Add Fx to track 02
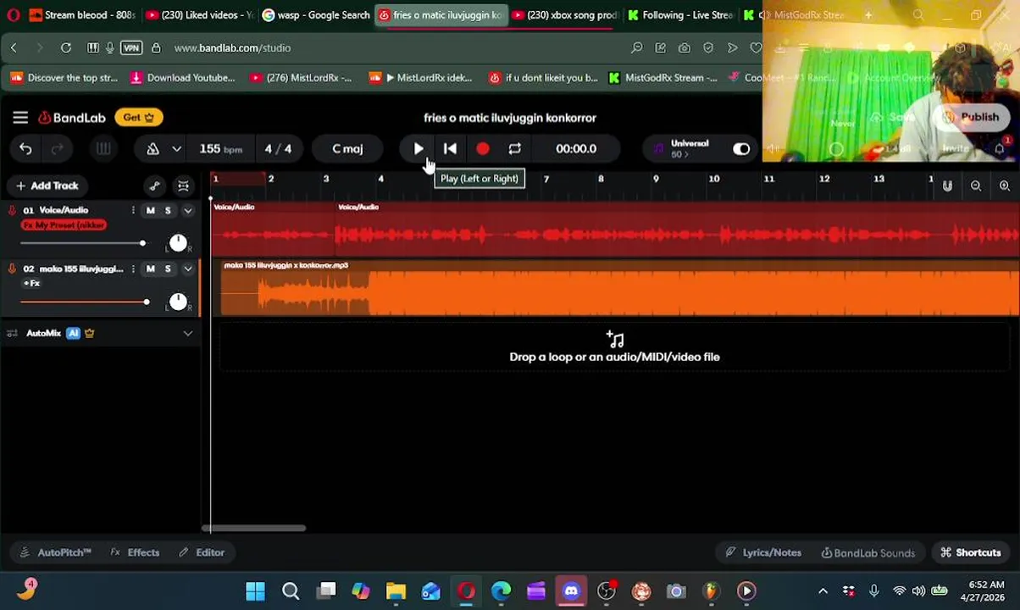1020x610 pixels. point(31,283)
